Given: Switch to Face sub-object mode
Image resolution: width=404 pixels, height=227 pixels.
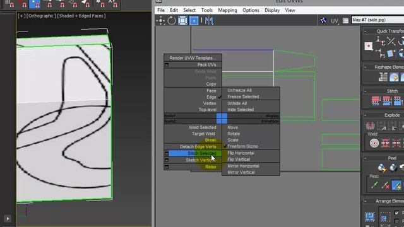Looking at the screenshot, I should (211, 91).
